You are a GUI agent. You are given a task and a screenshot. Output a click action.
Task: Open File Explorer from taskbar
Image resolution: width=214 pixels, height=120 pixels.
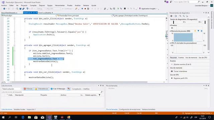pyautogui.click(x=29, y=117)
